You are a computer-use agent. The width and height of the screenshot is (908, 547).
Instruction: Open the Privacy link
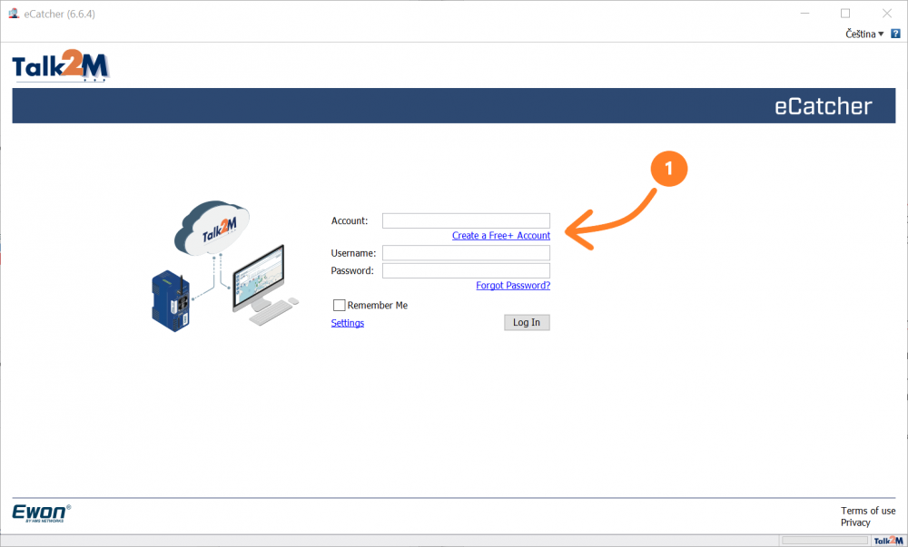point(855,523)
